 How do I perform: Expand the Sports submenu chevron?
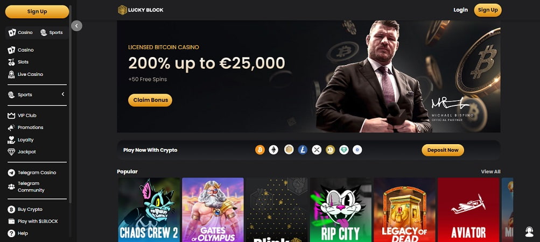click(x=63, y=94)
